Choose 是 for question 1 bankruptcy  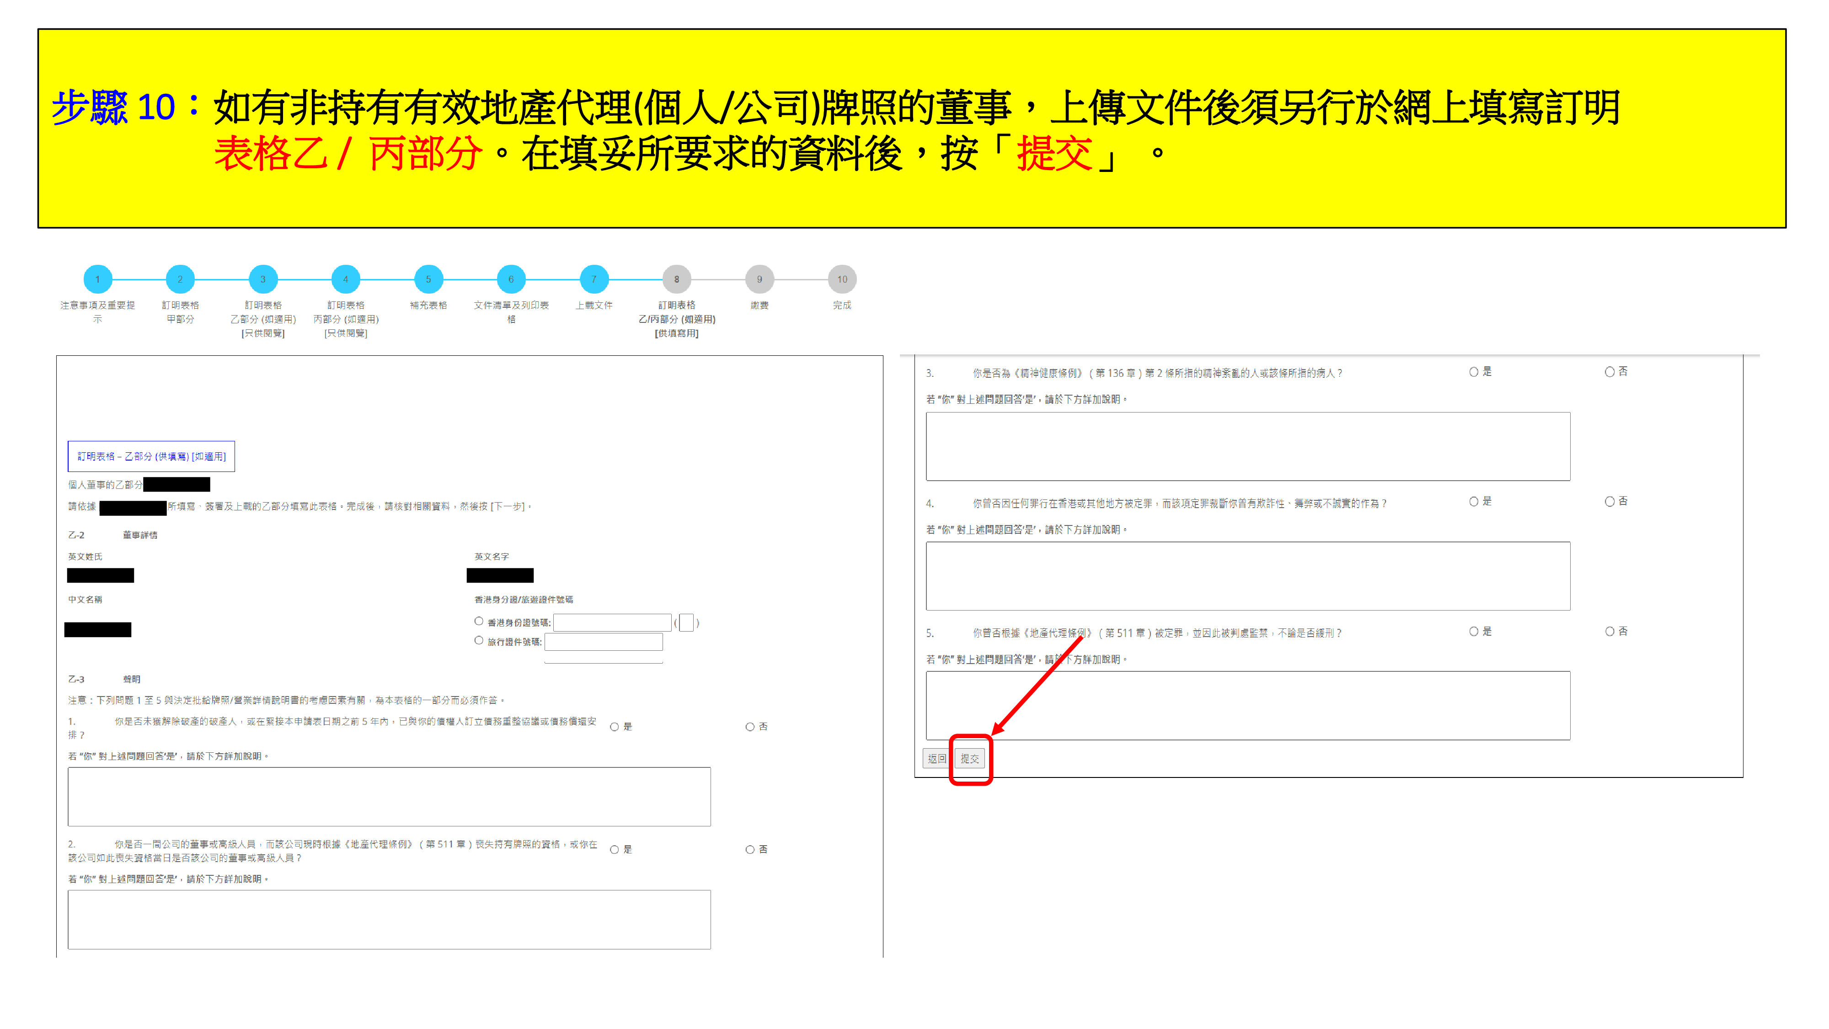click(x=614, y=727)
